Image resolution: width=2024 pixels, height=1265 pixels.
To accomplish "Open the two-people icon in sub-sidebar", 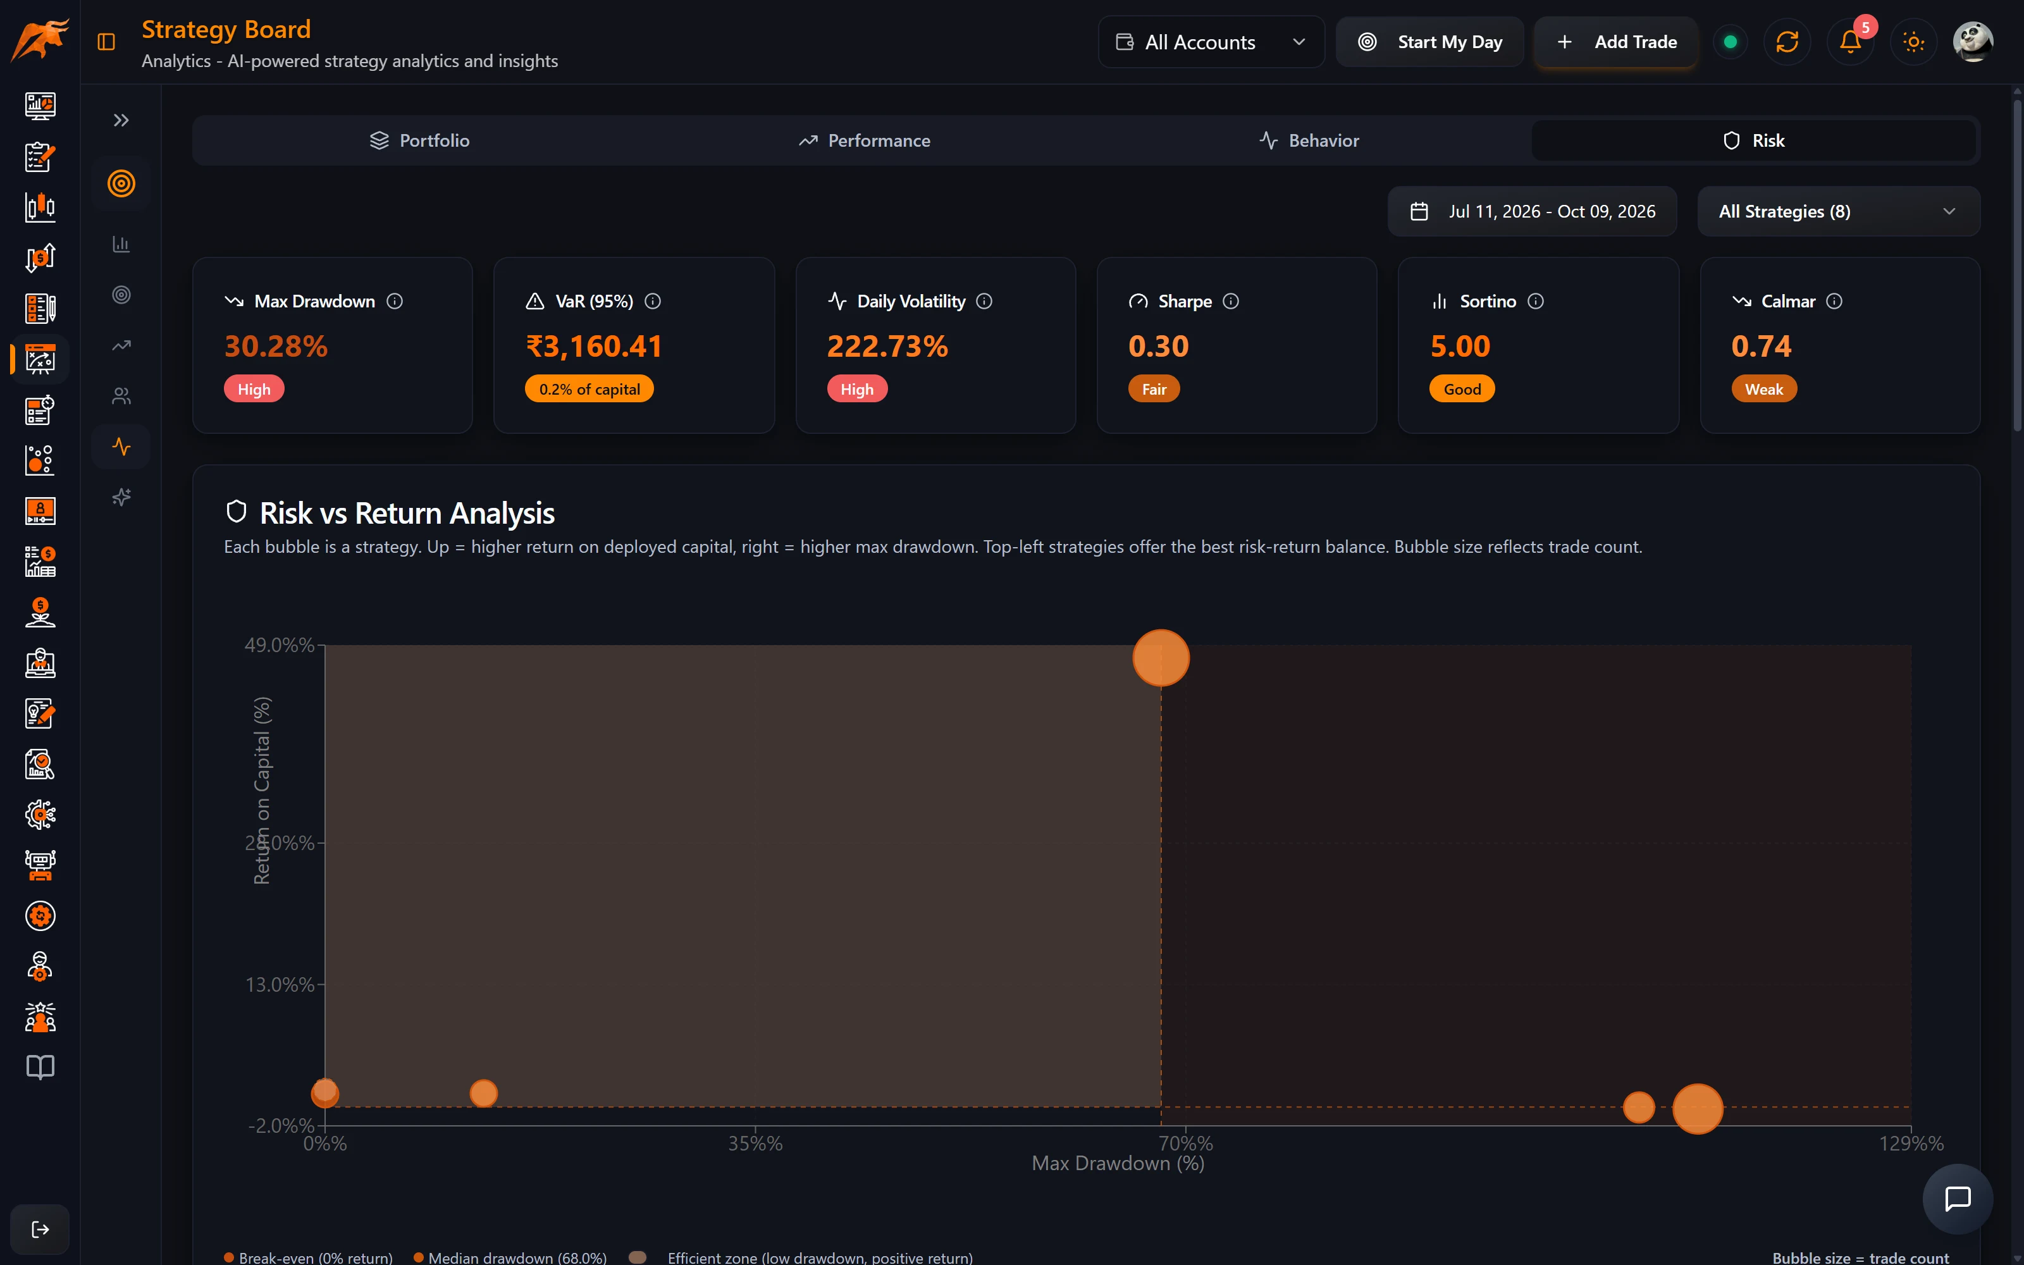I will coord(121,396).
